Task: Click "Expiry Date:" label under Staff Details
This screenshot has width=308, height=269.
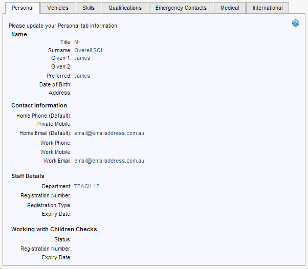Action: click(x=57, y=214)
